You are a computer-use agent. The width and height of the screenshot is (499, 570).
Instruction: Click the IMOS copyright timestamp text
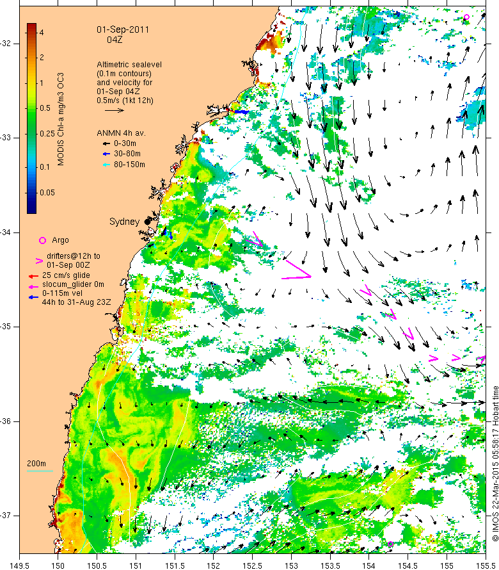[x=495, y=464]
